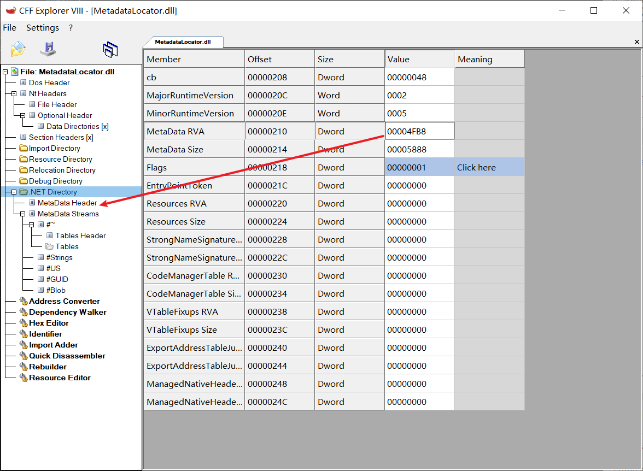Switch to MetadataLocator.dll tab
643x471 pixels.
(183, 42)
